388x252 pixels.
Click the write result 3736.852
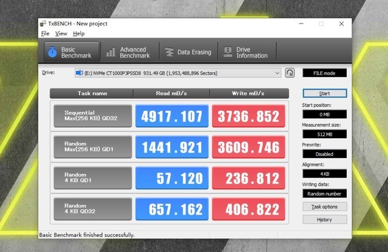(x=249, y=116)
